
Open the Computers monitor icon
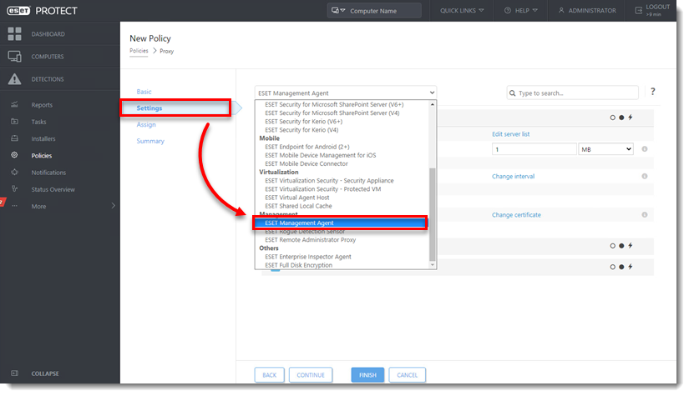pos(14,57)
